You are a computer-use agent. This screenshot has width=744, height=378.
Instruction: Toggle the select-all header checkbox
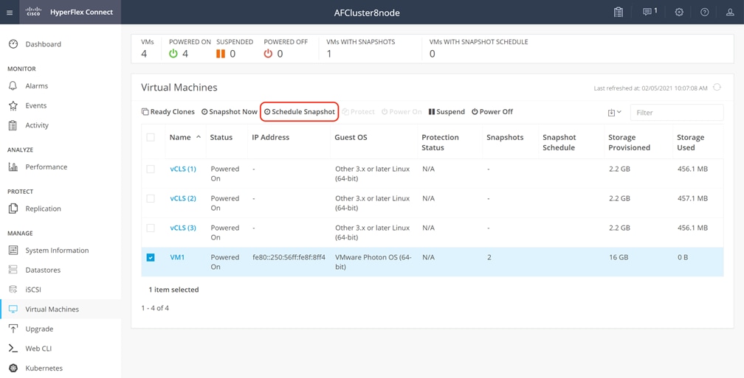[x=151, y=137]
